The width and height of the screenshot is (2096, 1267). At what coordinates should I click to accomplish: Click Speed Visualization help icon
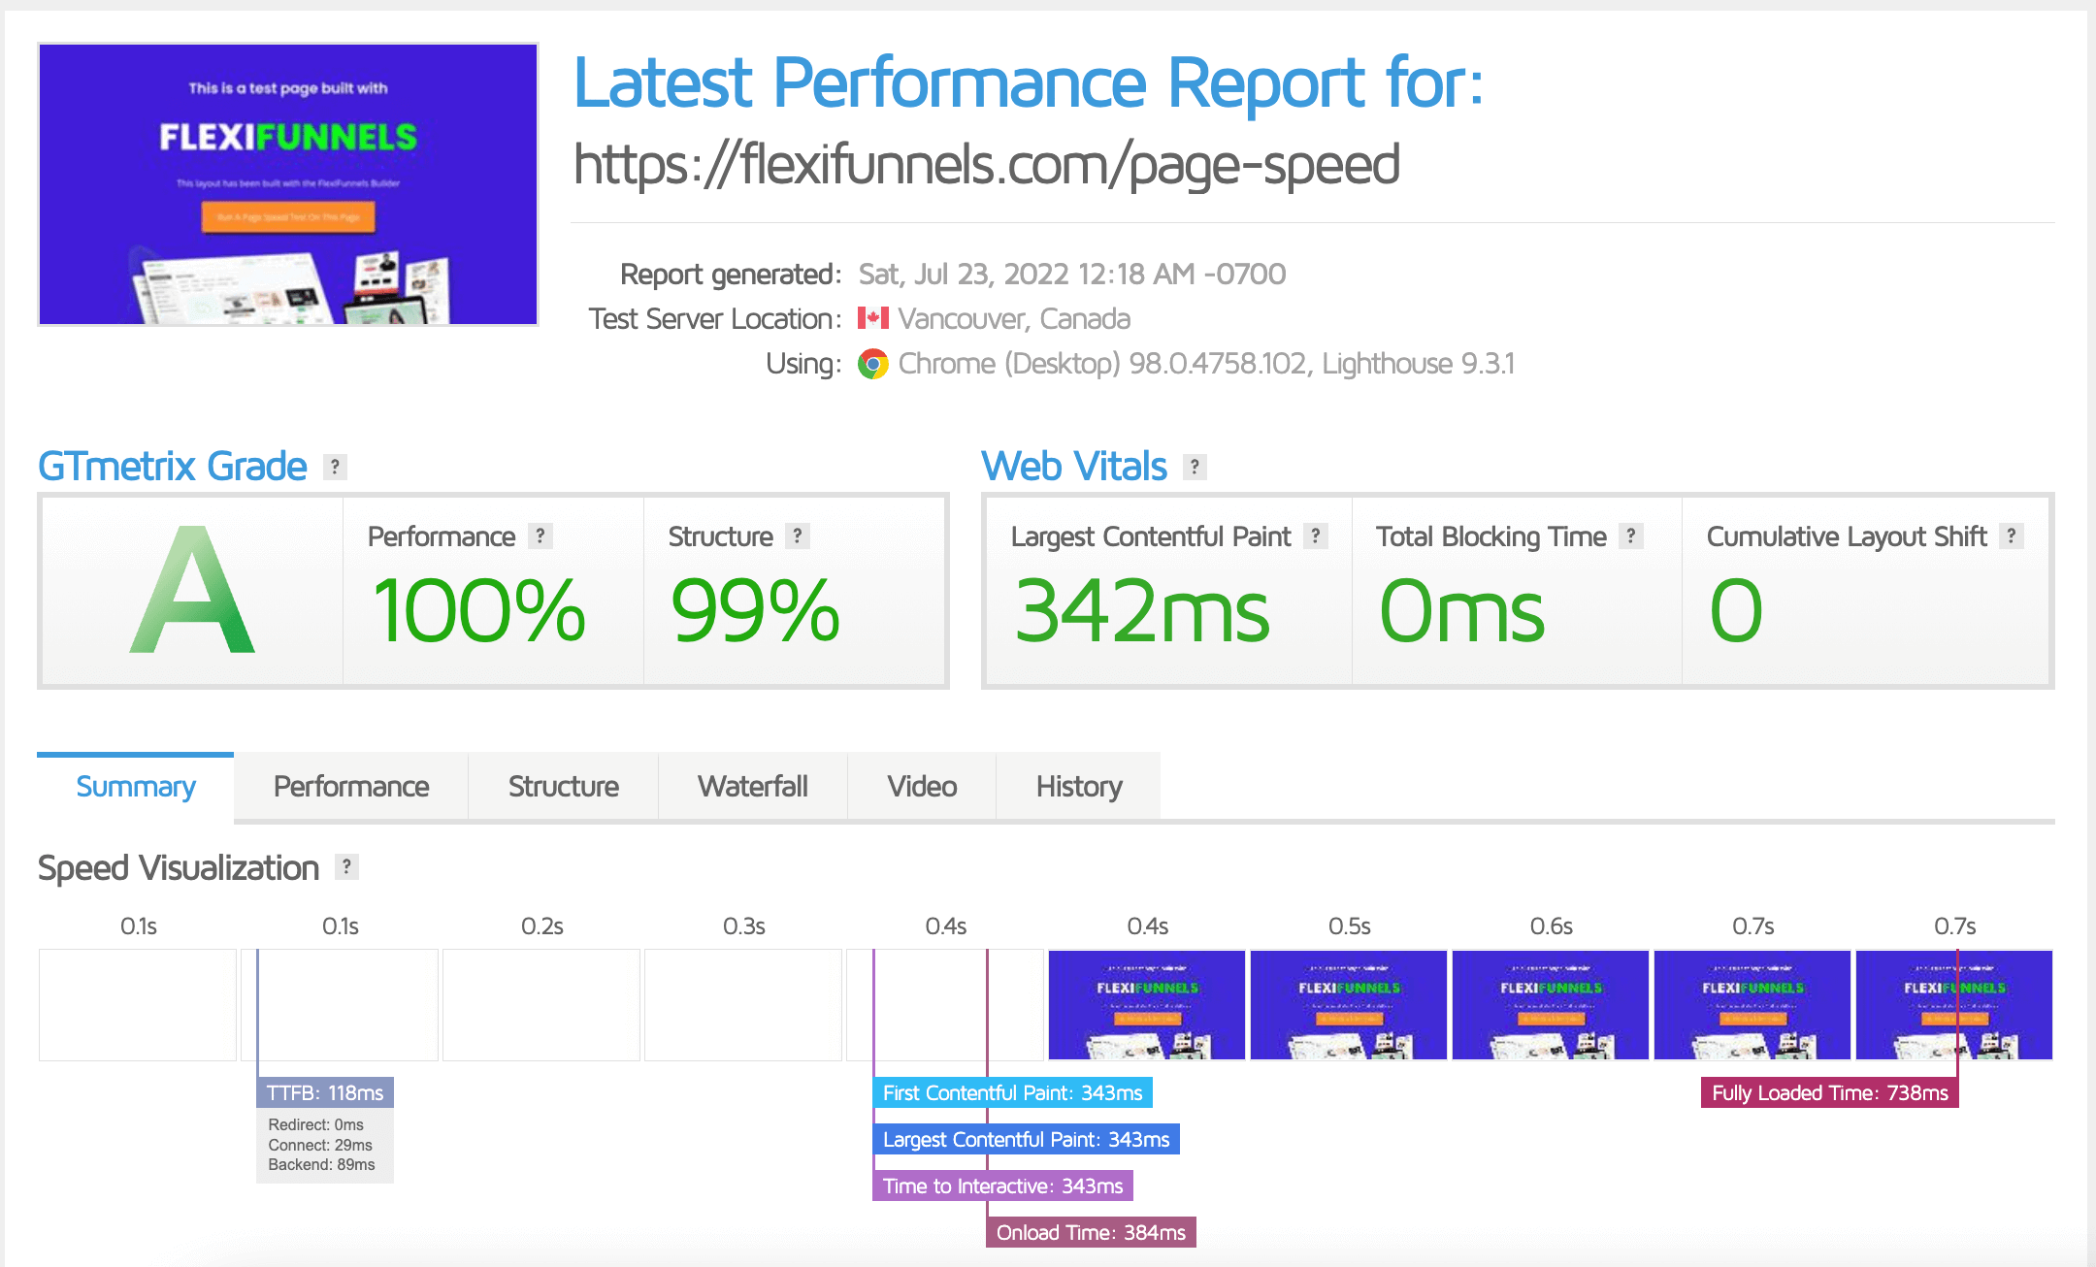(x=346, y=866)
